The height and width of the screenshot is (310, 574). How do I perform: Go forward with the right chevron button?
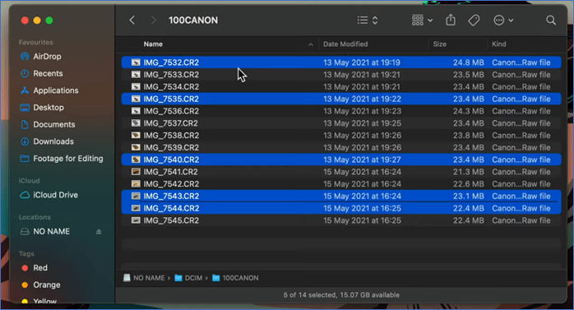pyautogui.click(x=154, y=20)
